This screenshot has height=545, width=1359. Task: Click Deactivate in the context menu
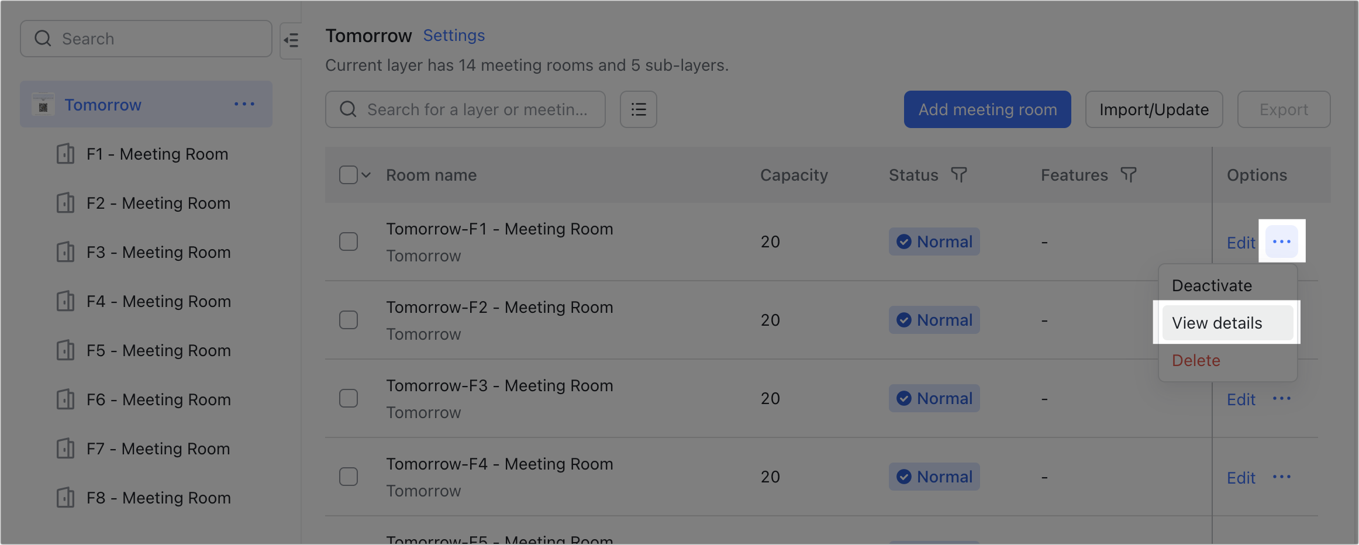(x=1212, y=285)
